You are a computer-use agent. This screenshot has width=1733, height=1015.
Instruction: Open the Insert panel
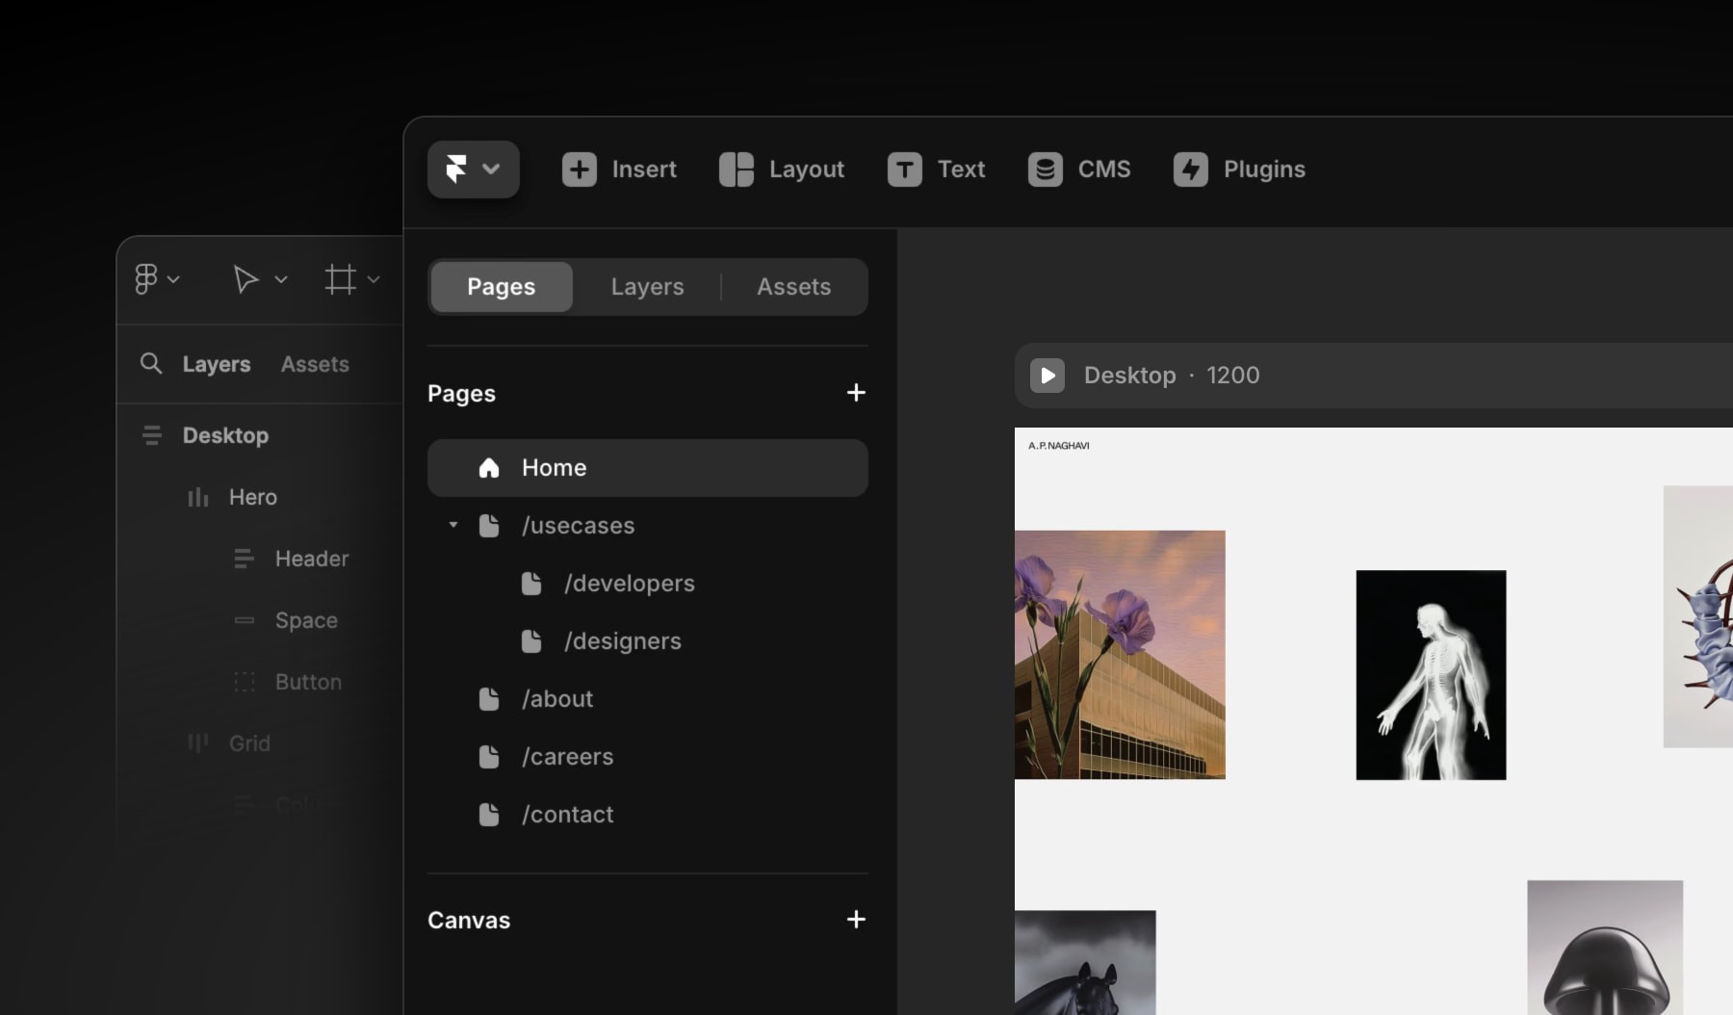click(620, 169)
